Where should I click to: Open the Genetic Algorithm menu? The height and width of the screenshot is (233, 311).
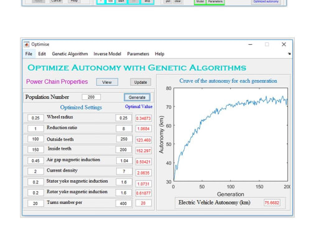[70, 54]
